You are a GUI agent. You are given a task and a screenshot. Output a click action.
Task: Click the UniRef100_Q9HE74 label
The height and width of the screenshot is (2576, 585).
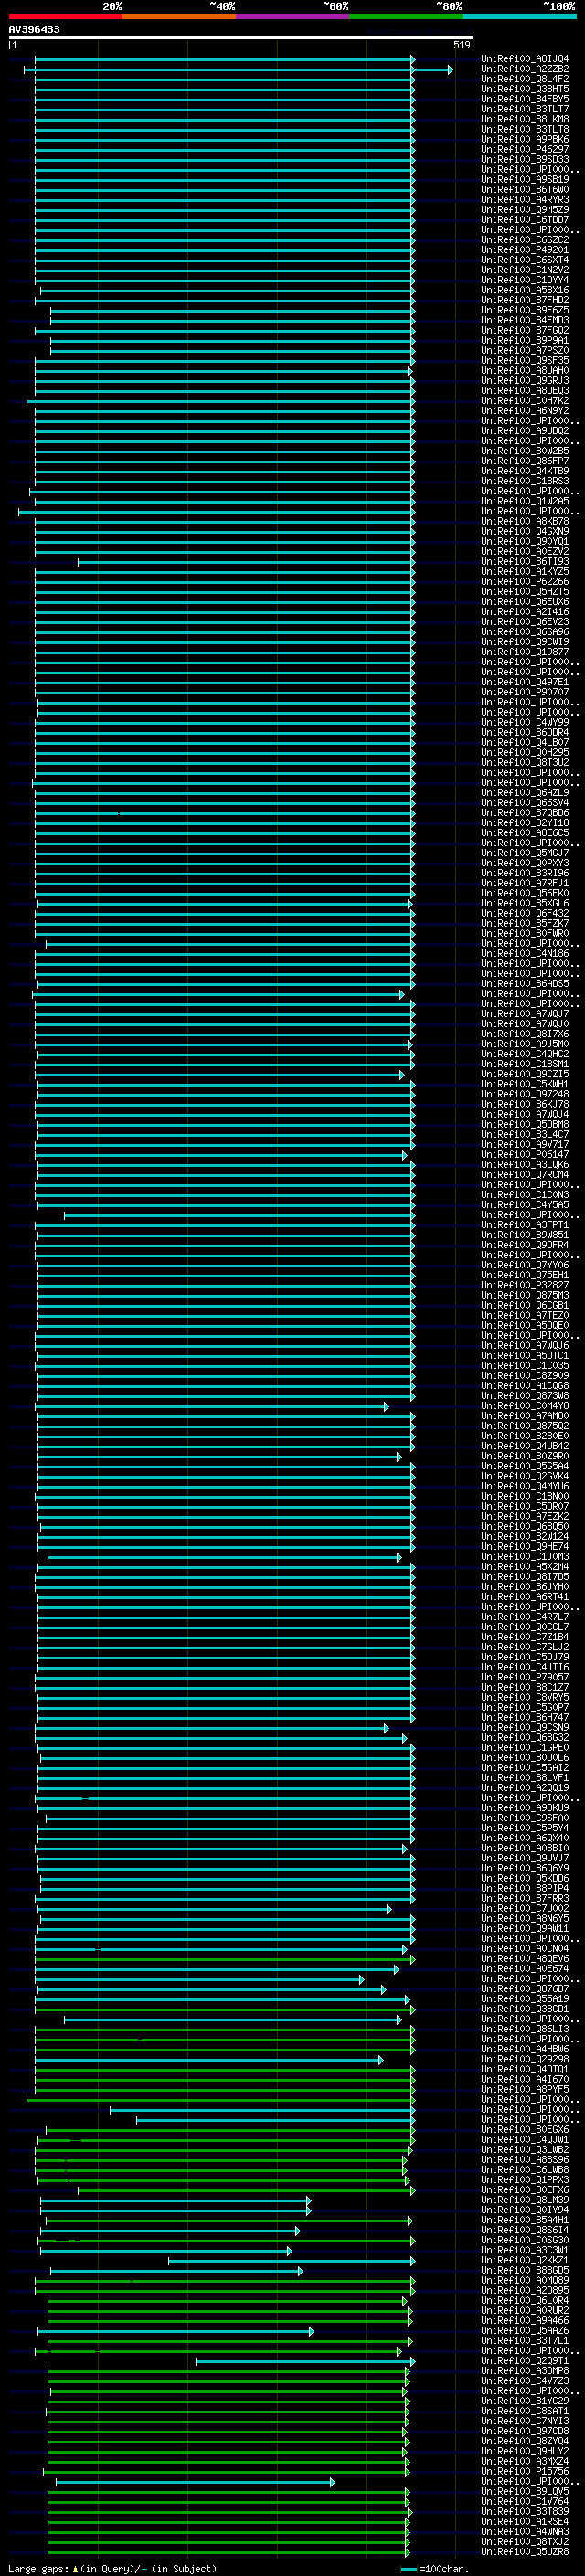pyautogui.click(x=525, y=1547)
